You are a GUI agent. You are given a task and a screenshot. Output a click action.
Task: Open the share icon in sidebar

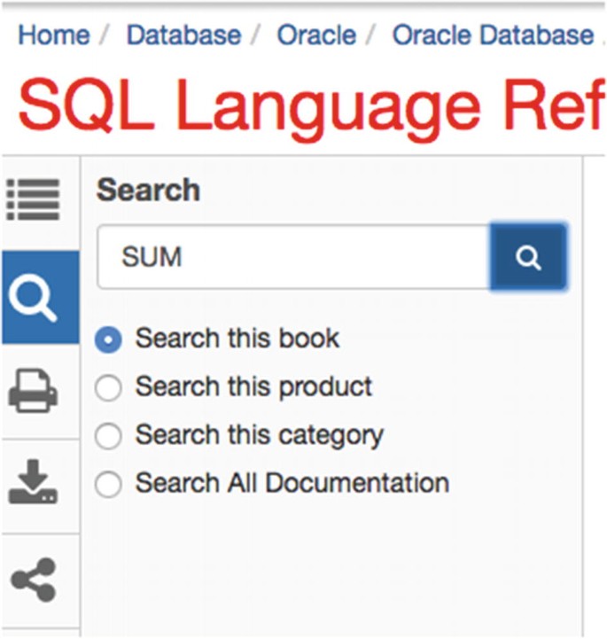tap(34, 581)
